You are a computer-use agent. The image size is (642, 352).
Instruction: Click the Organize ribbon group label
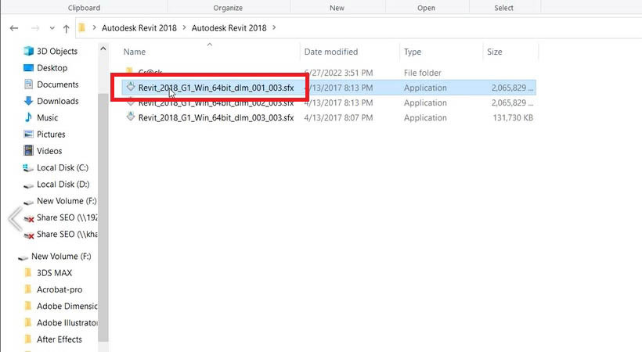pos(228,8)
